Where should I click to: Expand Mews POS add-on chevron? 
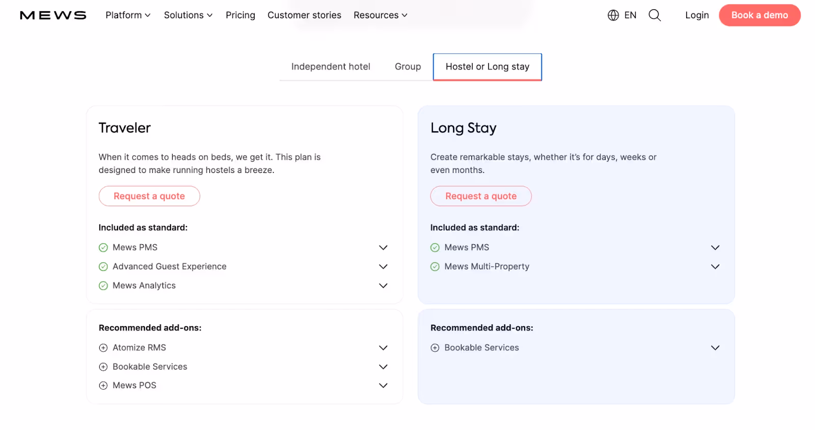384,386
